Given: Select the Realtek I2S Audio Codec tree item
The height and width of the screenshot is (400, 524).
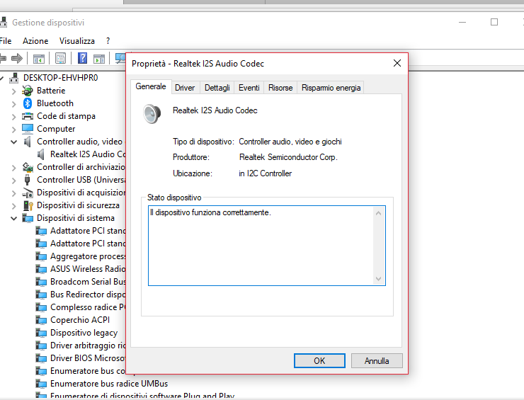Looking at the screenshot, I should (89, 154).
